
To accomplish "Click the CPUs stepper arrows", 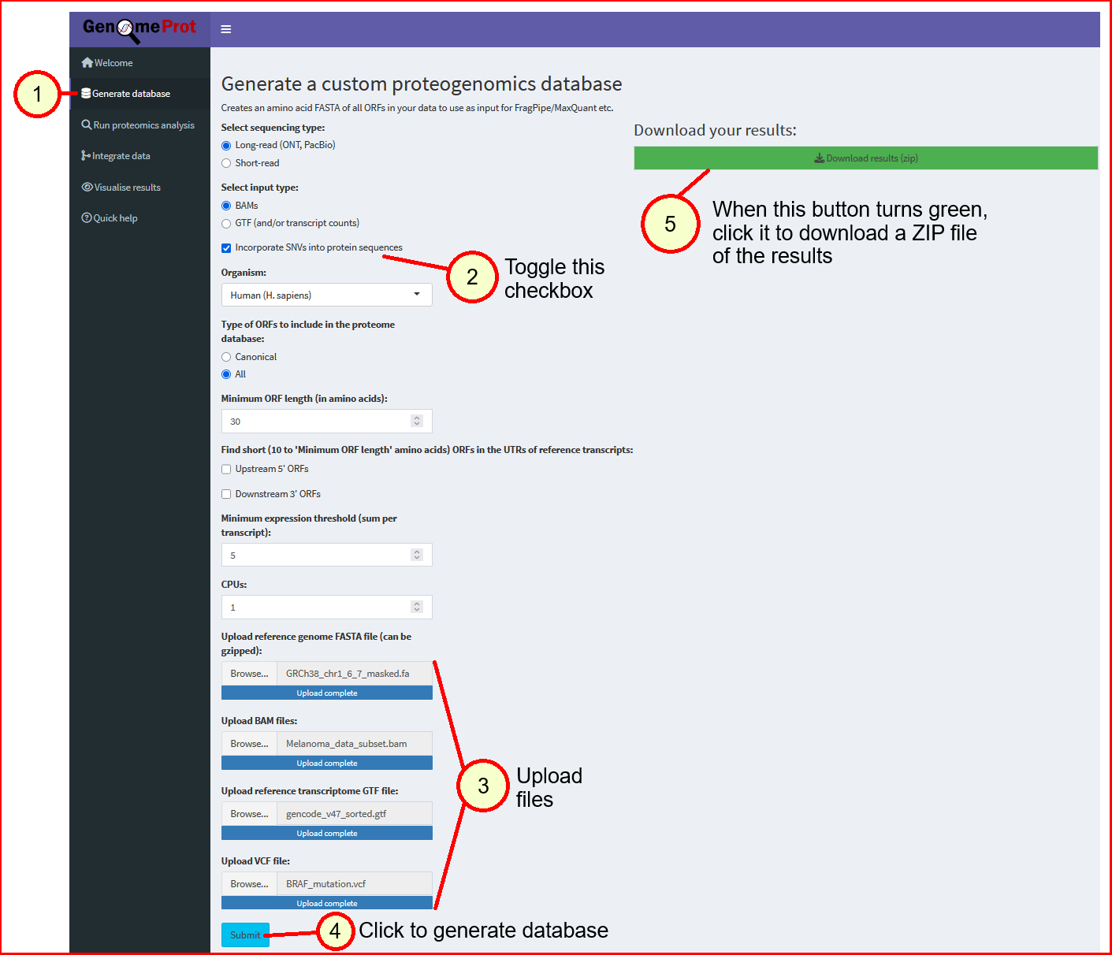I will click(417, 607).
